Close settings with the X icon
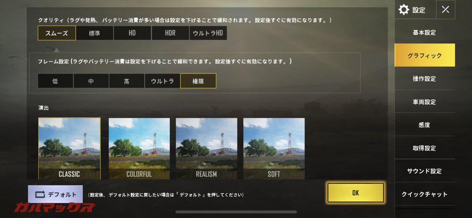This screenshot has height=218, width=472. (x=446, y=9)
